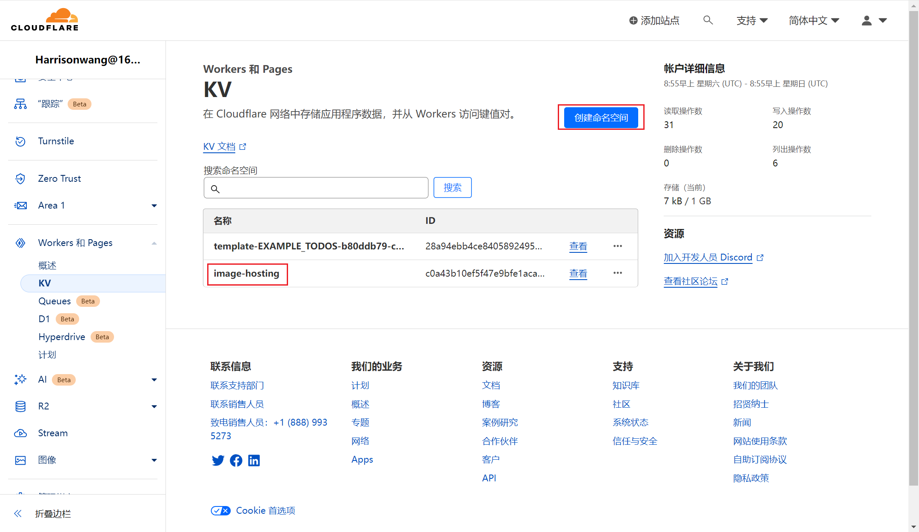Click the 创建命名空间 button
Viewport: 919px width, 532px height.
[x=601, y=117]
